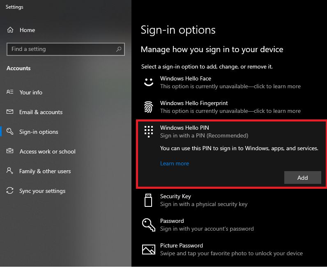Click the Accounts section heading
This screenshot has height=277, width=327.
click(18, 68)
